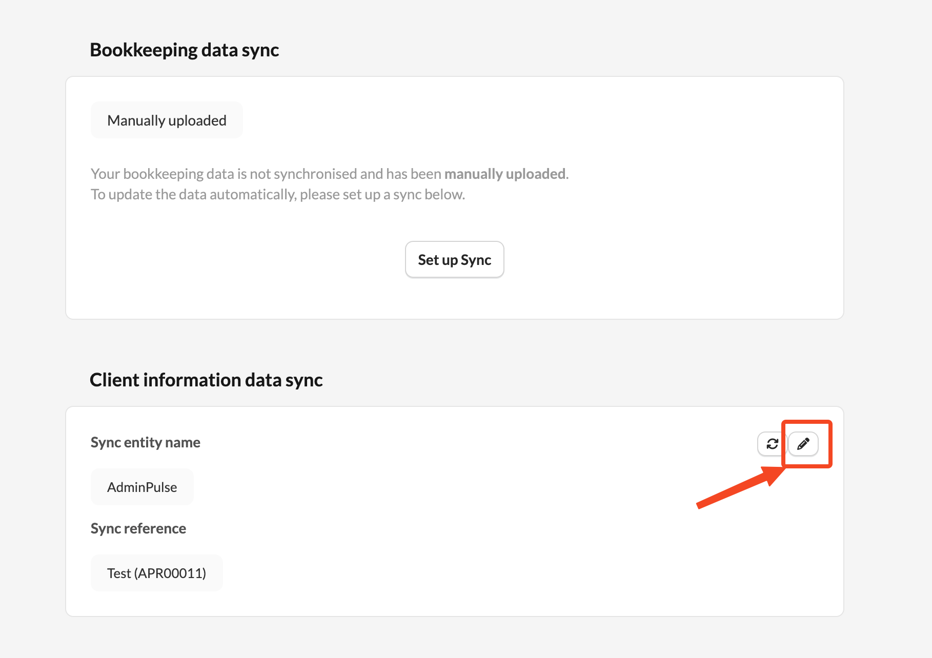Click the red arrow annotation
The image size is (932, 658).
click(x=740, y=486)
